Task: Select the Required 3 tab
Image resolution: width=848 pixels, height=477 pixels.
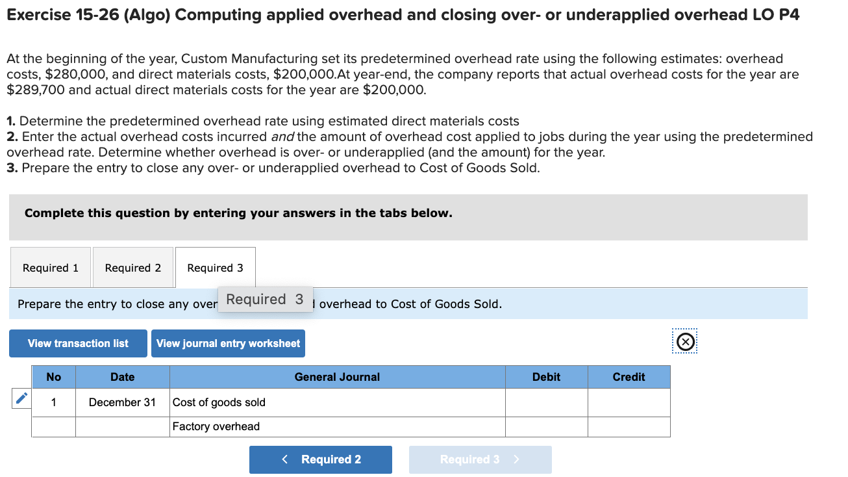Action: pyautogui.click(x=215, y=267)
